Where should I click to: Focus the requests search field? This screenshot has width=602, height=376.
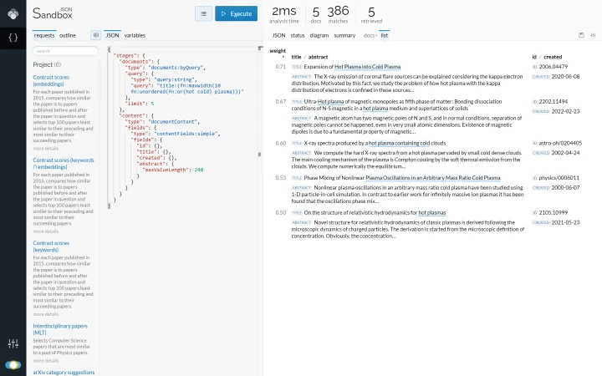coord(65,51)
